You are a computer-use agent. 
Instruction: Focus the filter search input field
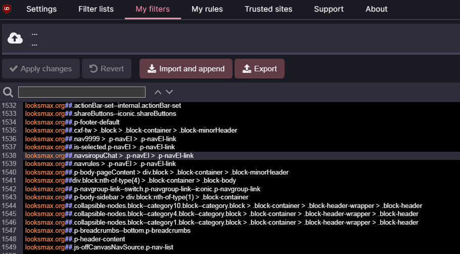point(82,92)
